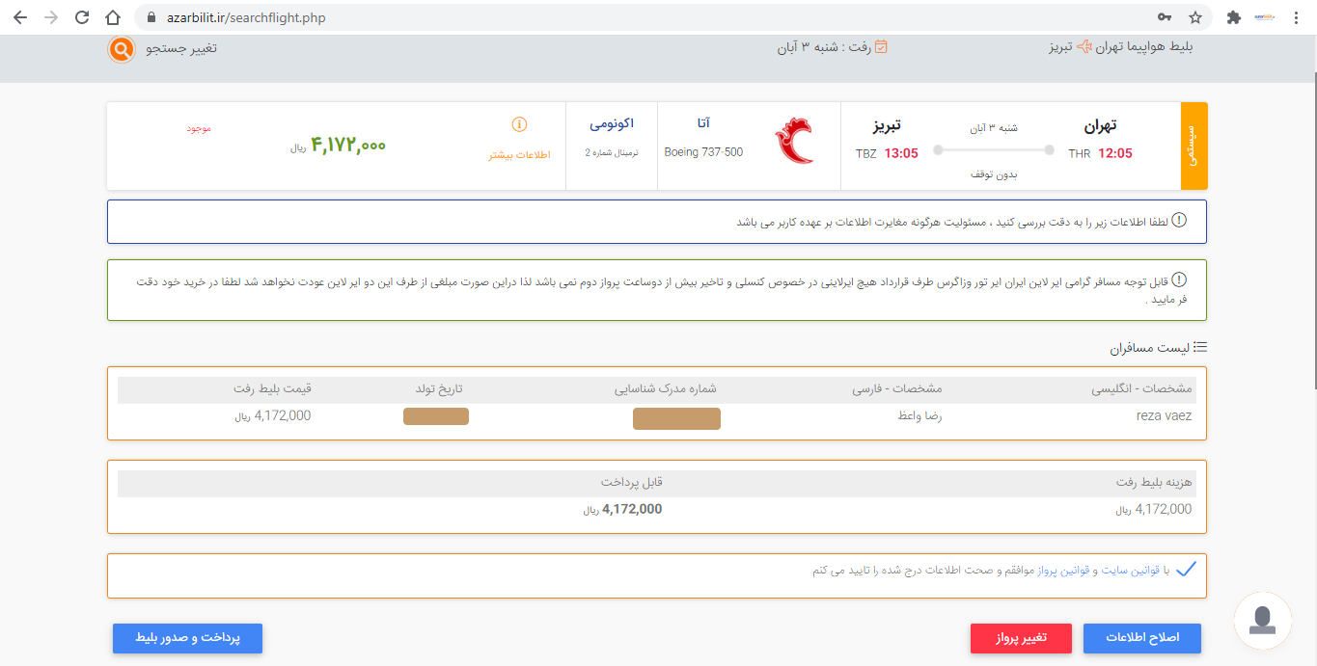The height and width of the screenshot is (666, 1317).
Task: Go to the browser home page icon
Action: (x=113, y=17)
